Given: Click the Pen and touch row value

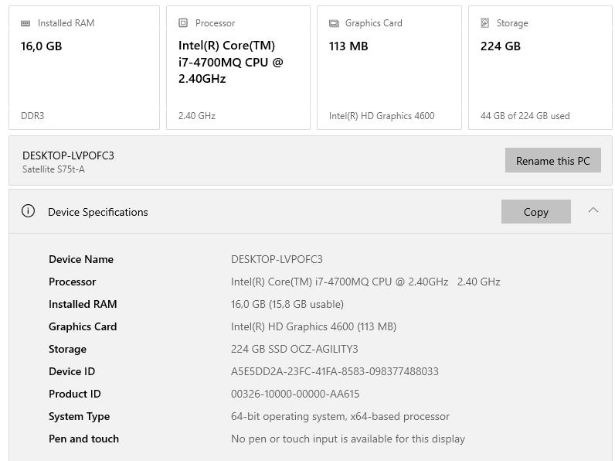Looking at the screenshot, I should coord(348,439).
